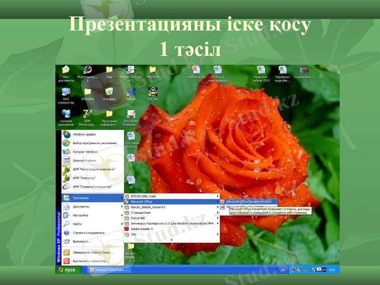Screen dimensions: 380x285
Task: Open the Мой компьютер desktop icon
Action: coord(66,92)
